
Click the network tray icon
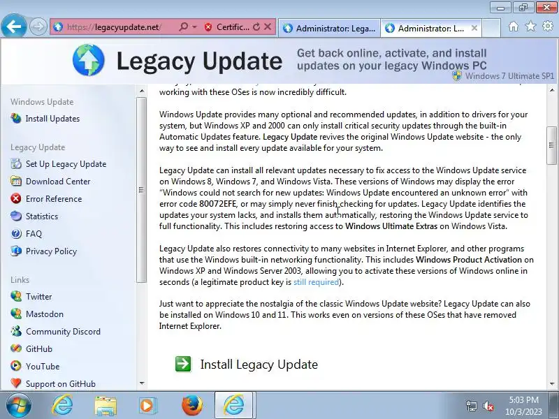click(471, 406)
